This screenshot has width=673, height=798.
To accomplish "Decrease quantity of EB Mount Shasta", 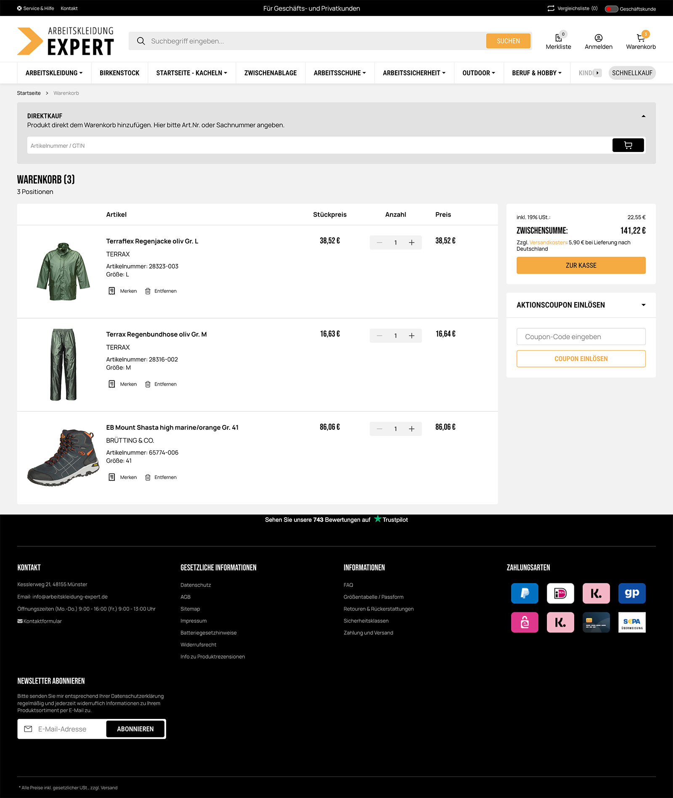I will pyautogui.click(x=379, y=428).
